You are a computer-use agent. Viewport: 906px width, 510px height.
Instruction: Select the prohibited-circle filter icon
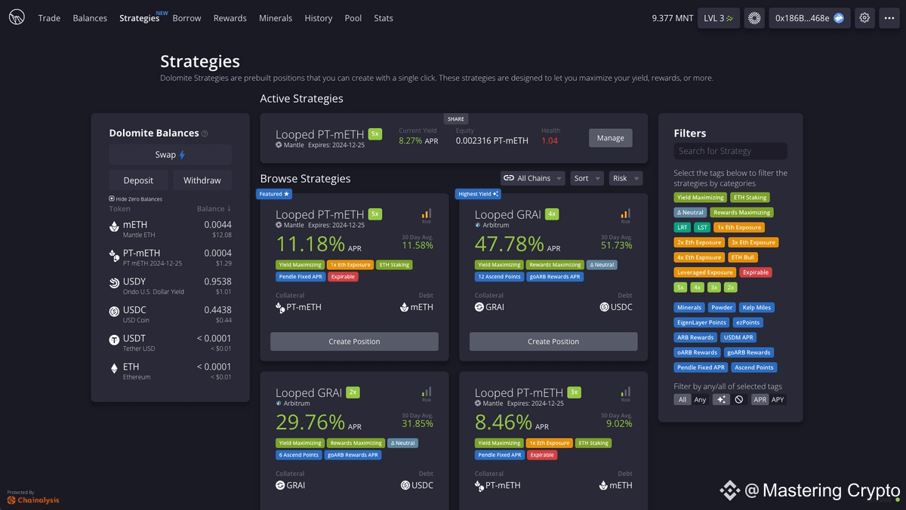coord(739,400)
